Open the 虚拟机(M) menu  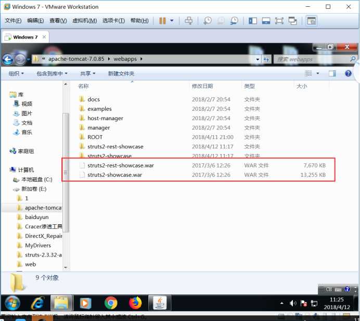(84, 21)
